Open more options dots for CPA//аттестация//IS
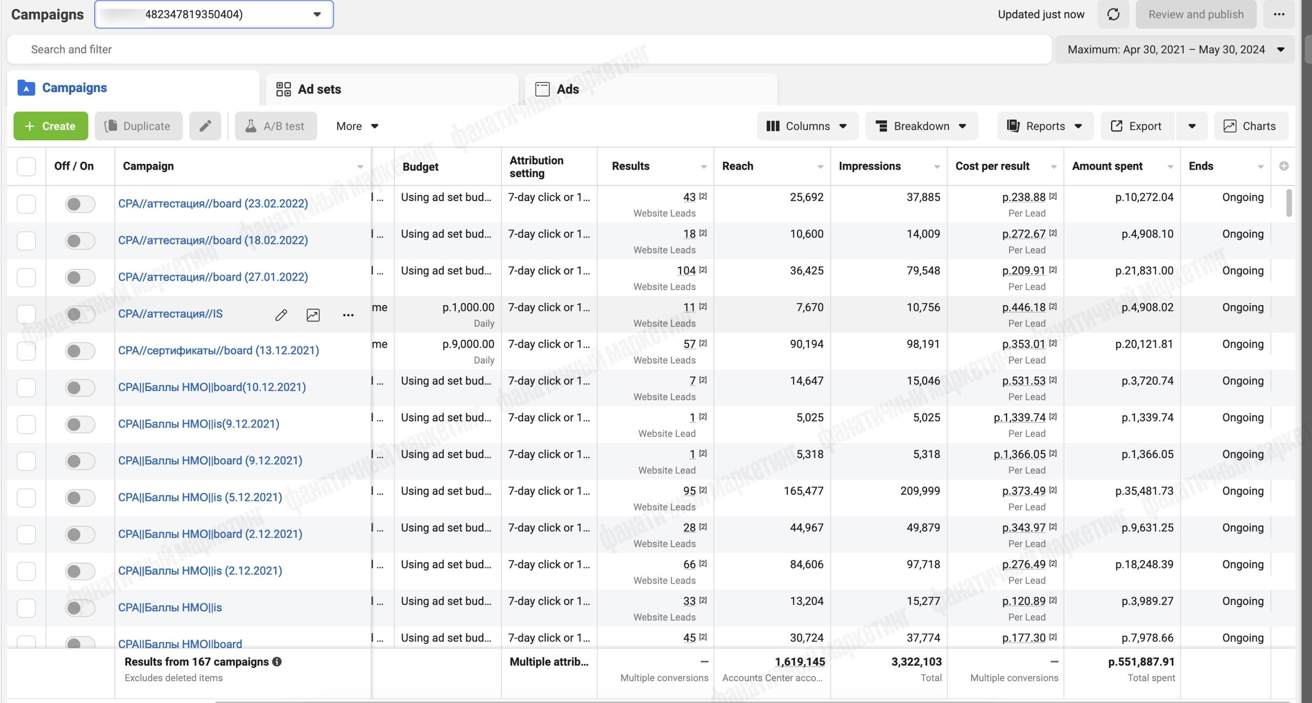Viewport: 1312px width, 703px height. click(x=348, y=315)
